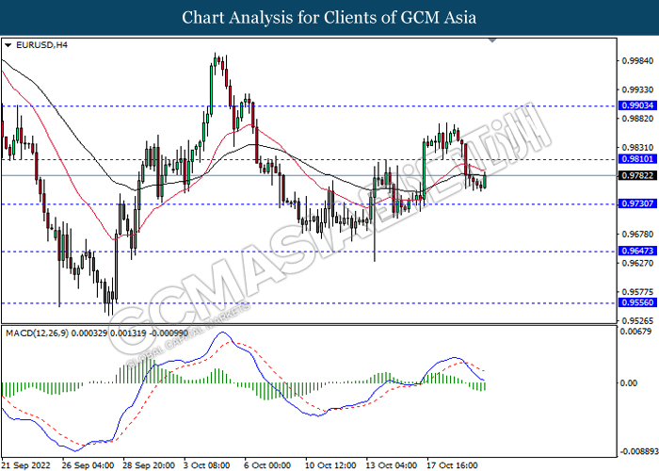Click the 3 Oct 08:00 time label
This screenshot has height=471, width=659.
point(207,465)
